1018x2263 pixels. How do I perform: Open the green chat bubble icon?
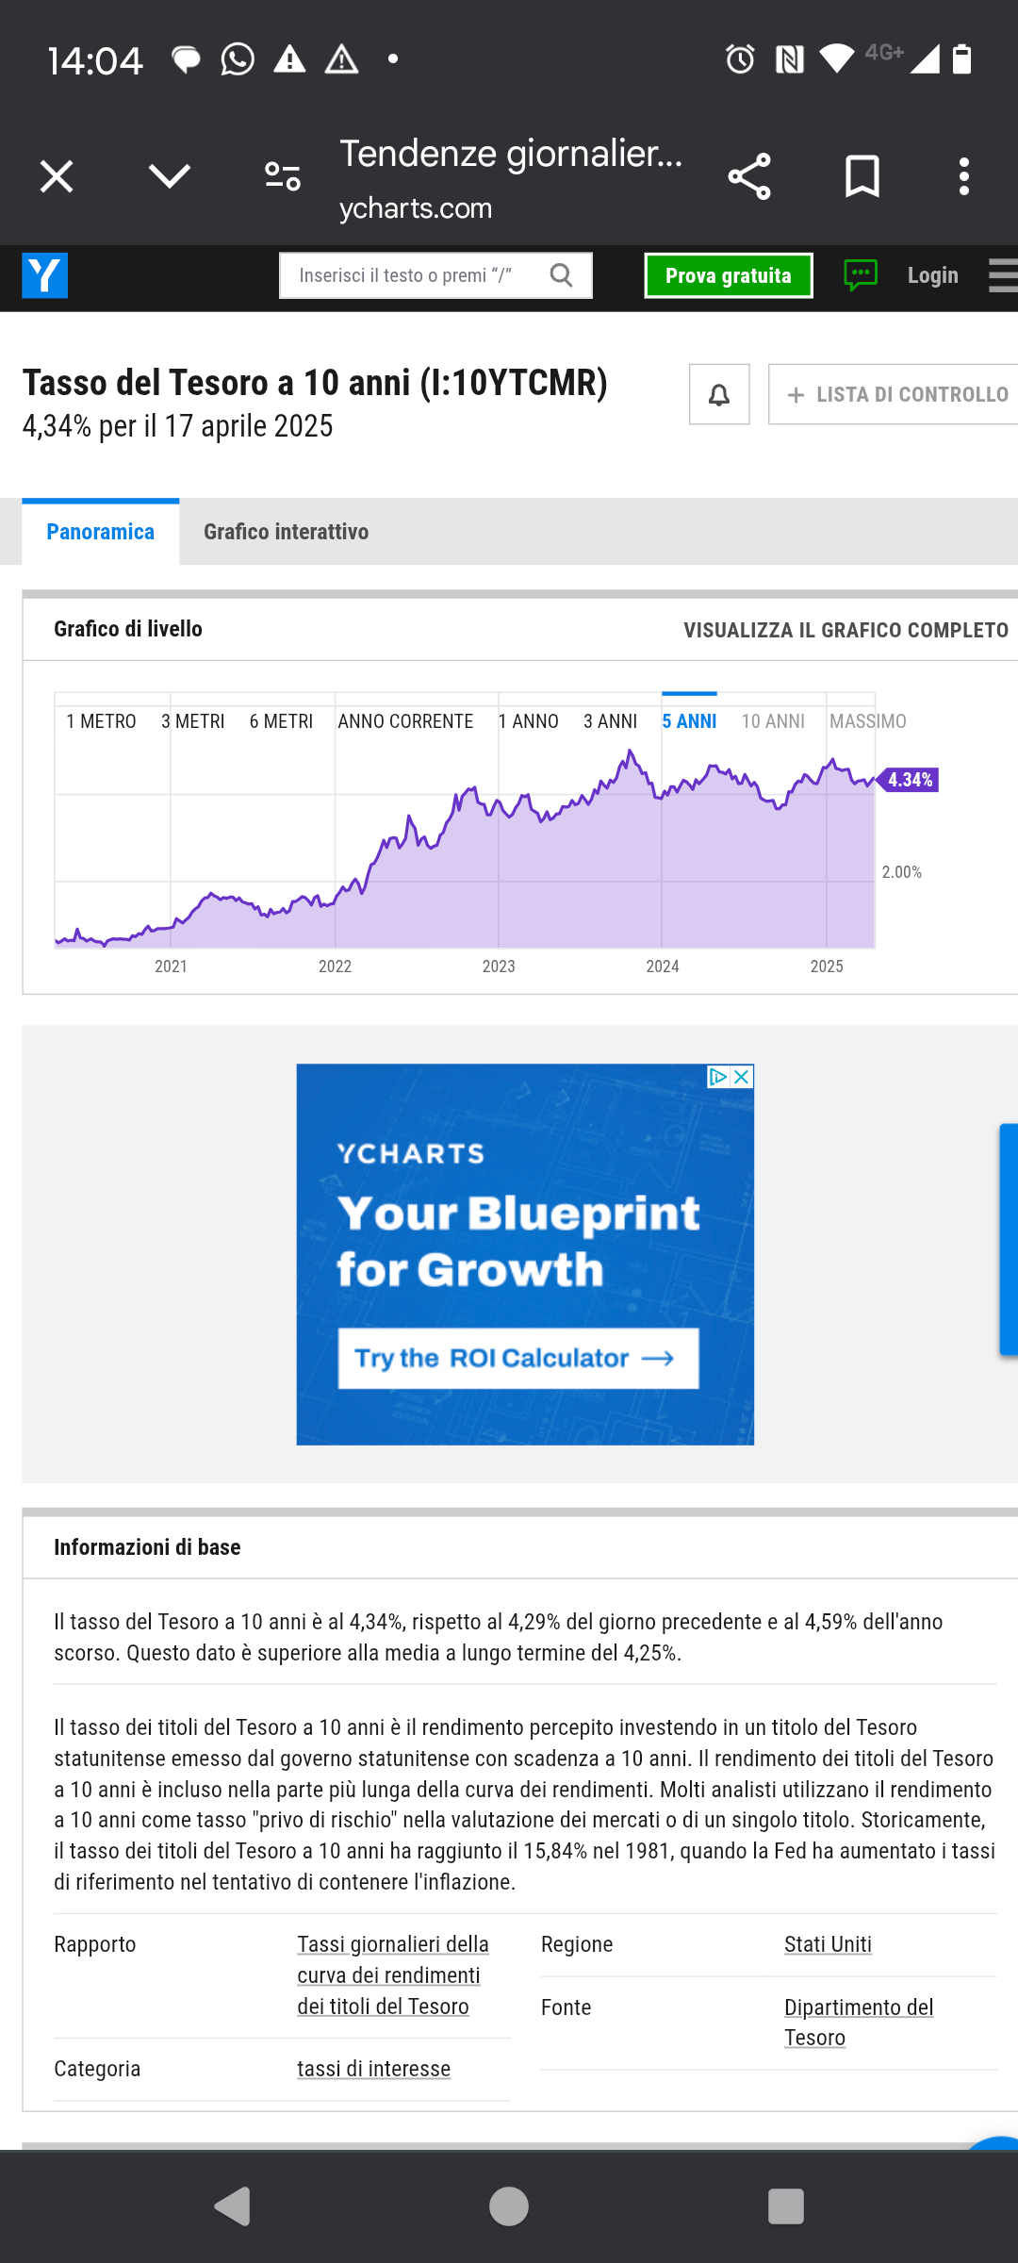(x=861, y=275)
